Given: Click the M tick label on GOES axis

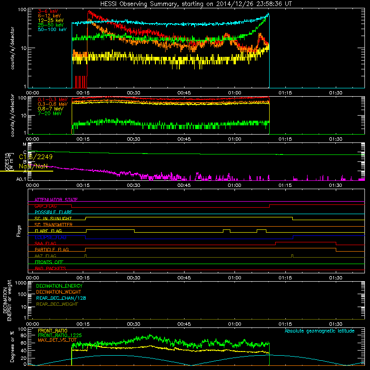Looking at the screenshot, I should pos(25,144).
